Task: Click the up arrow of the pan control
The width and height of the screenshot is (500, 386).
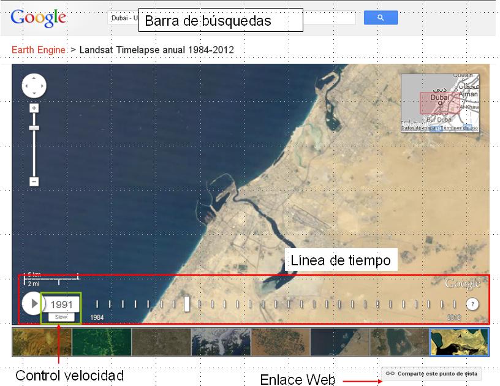Action: 34,78
